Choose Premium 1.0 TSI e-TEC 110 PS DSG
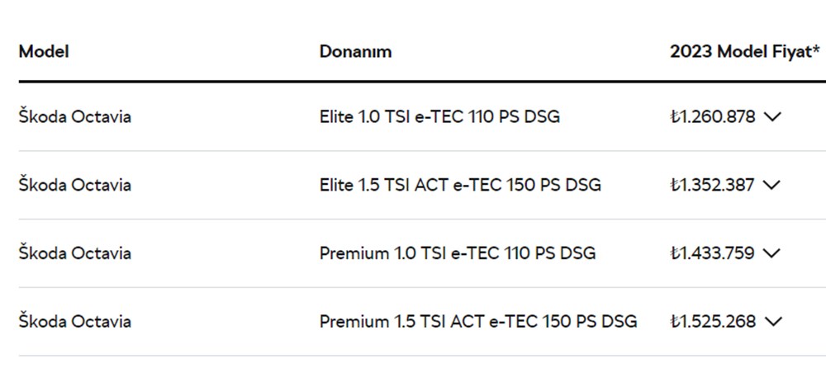Image resolution: width=826 pixels, height=373 pixels. coord(458,253)
